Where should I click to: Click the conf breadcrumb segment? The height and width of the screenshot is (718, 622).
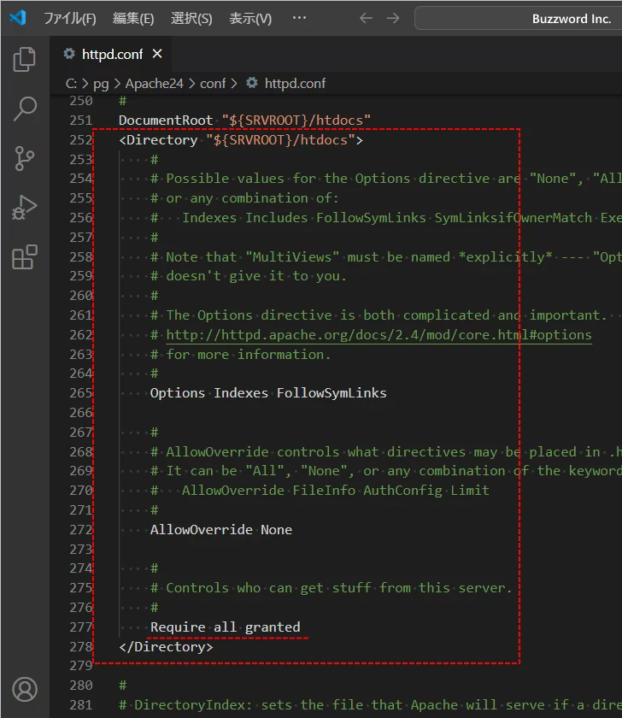(x=213, y=84)
